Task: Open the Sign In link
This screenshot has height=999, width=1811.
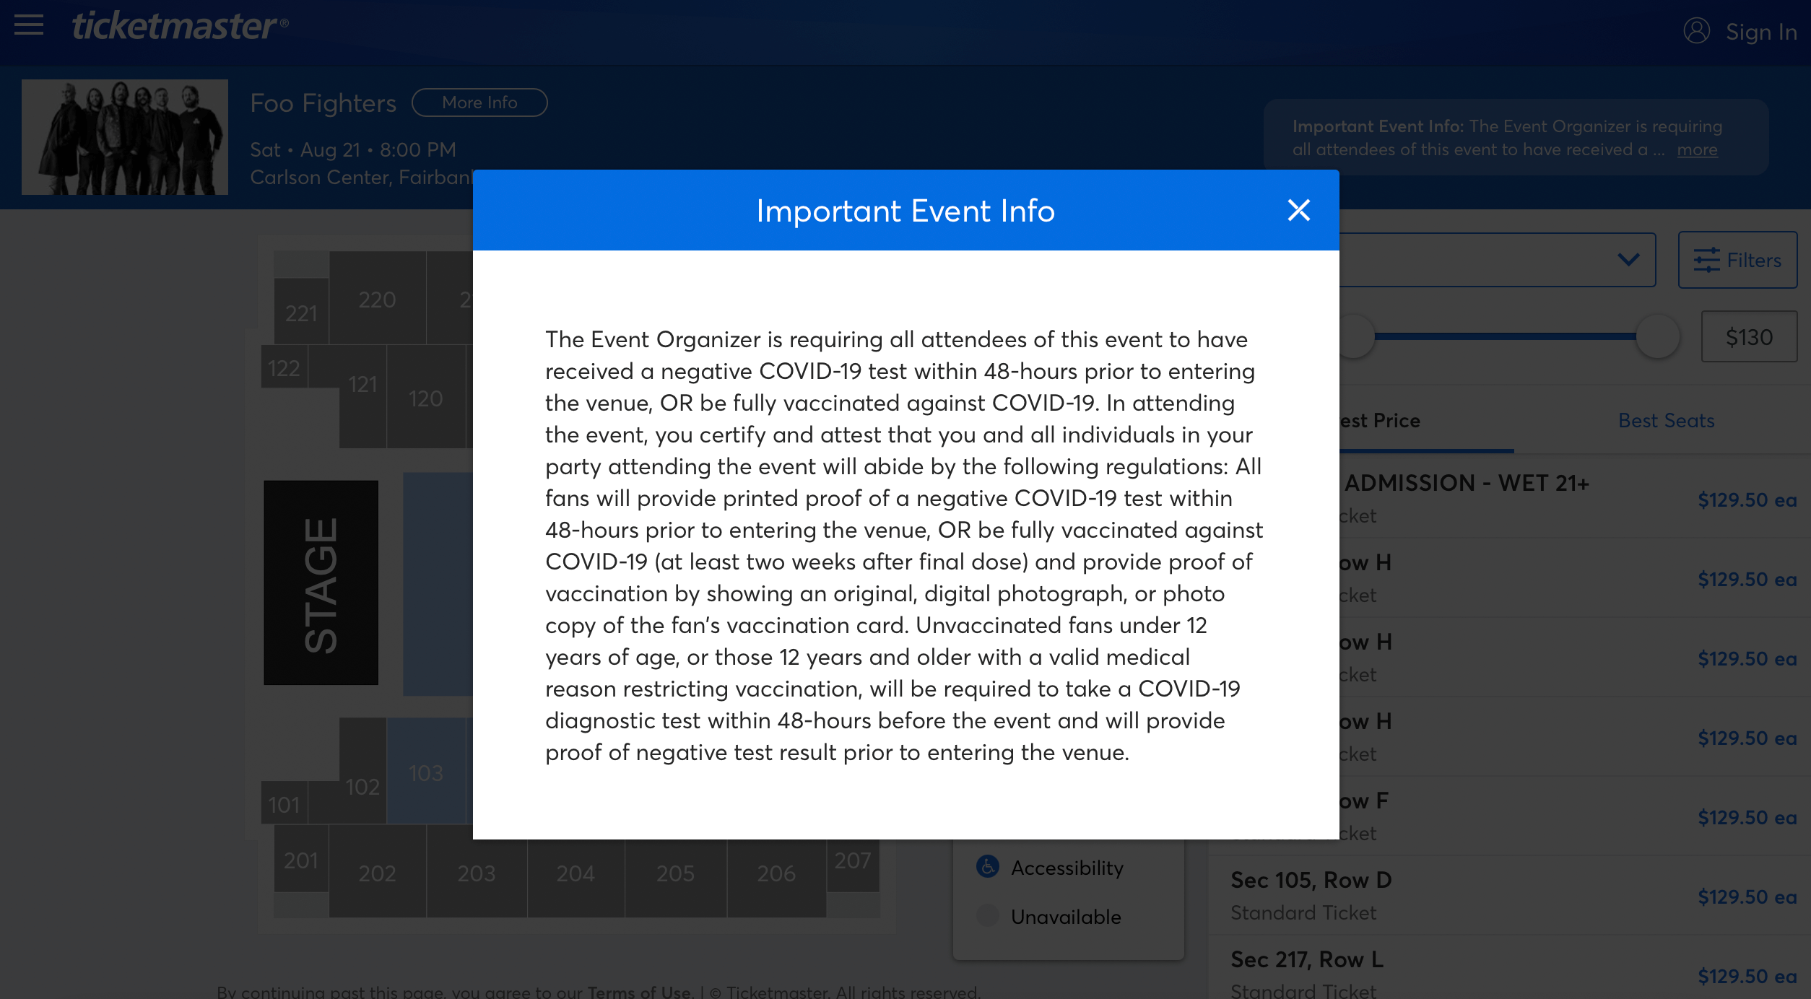Action: coord(1760,32)
